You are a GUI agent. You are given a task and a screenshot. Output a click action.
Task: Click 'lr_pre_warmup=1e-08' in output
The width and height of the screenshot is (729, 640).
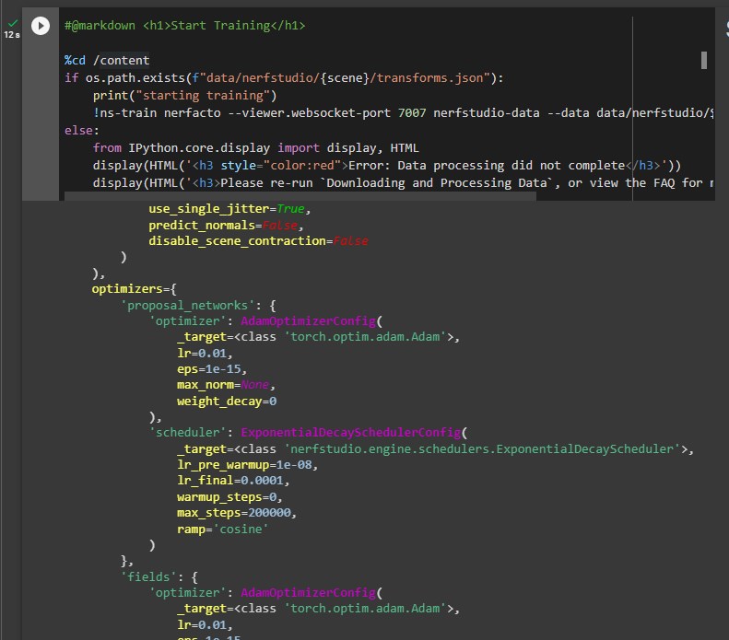tap(247, 465)
